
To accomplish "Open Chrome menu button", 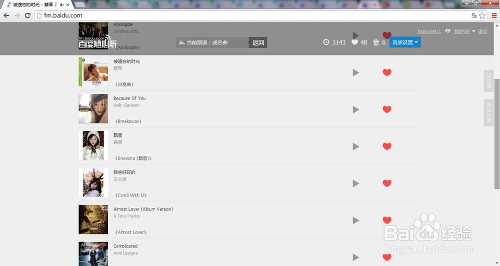I will [494, 15].
